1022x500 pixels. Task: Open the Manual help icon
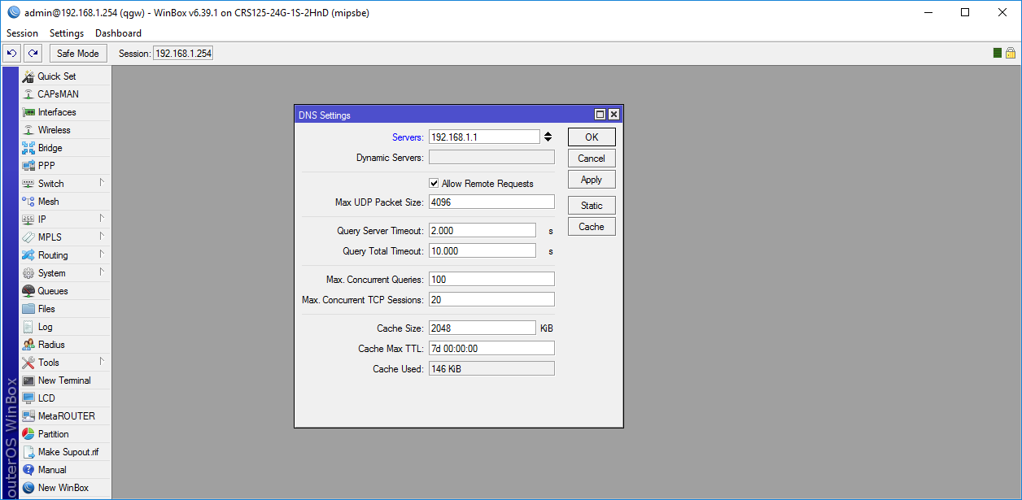point(28,470)
